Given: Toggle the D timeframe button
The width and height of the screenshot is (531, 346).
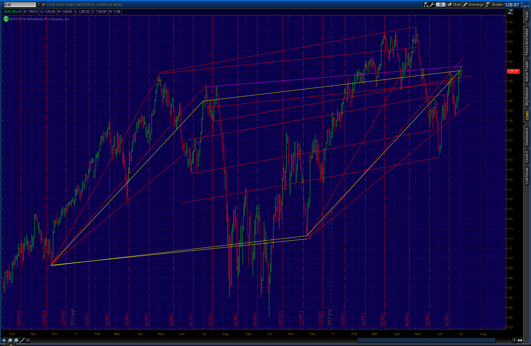Looking at the screenshot, I should click(440, 4).
